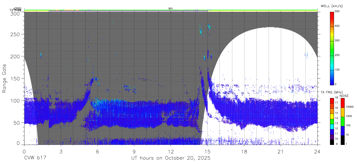
Task: Click the '200' Range Gate axis tick
Action: pyautogui.click(x=15, y=56)
